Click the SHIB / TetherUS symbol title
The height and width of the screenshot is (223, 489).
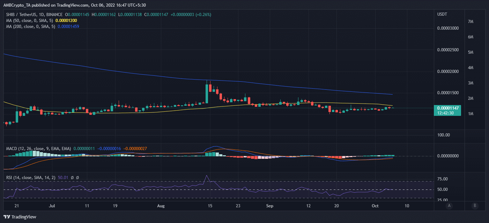[21, 15]
